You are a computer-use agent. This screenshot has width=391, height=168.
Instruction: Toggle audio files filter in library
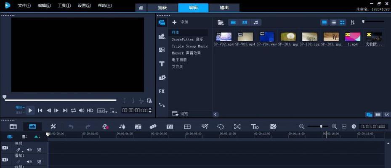(x=256, y=22)
